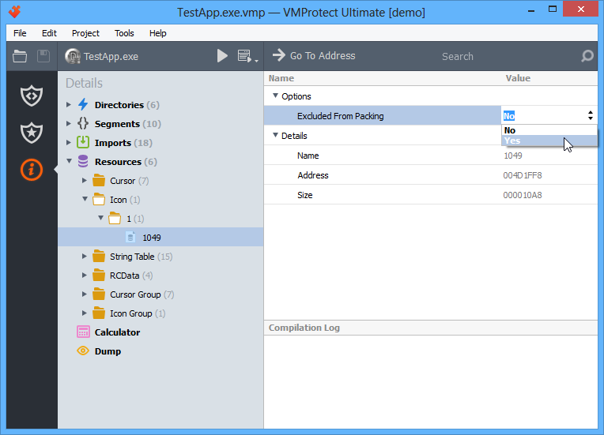Select the orange Details info icon
Viewport: 604px width, 435px height.
[32, 170]
